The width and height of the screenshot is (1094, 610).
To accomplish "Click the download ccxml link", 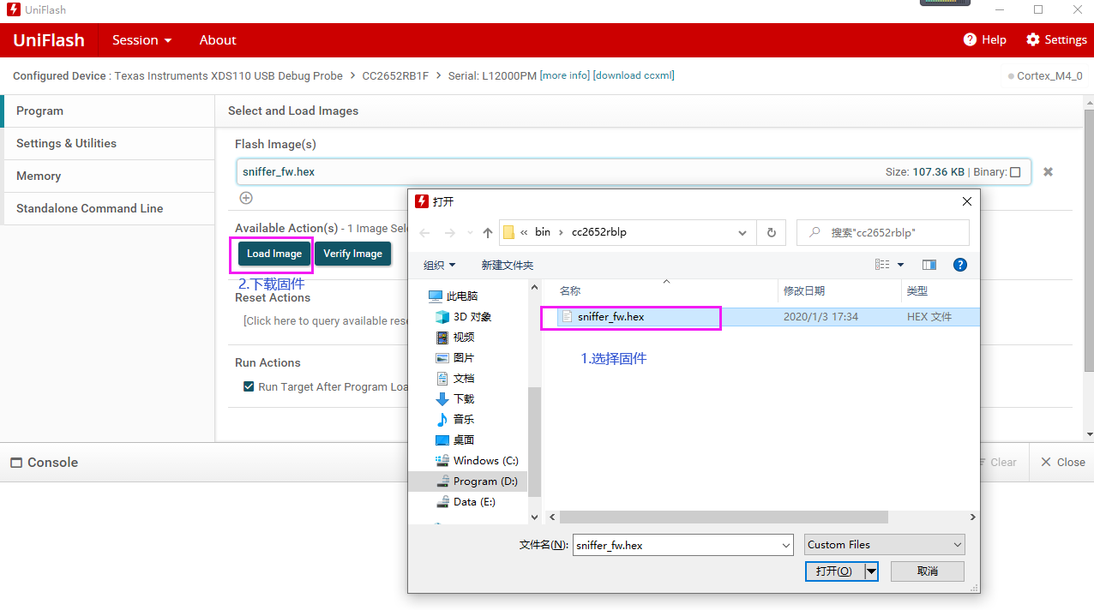I will pyautogui.click(x=634, y=75).
